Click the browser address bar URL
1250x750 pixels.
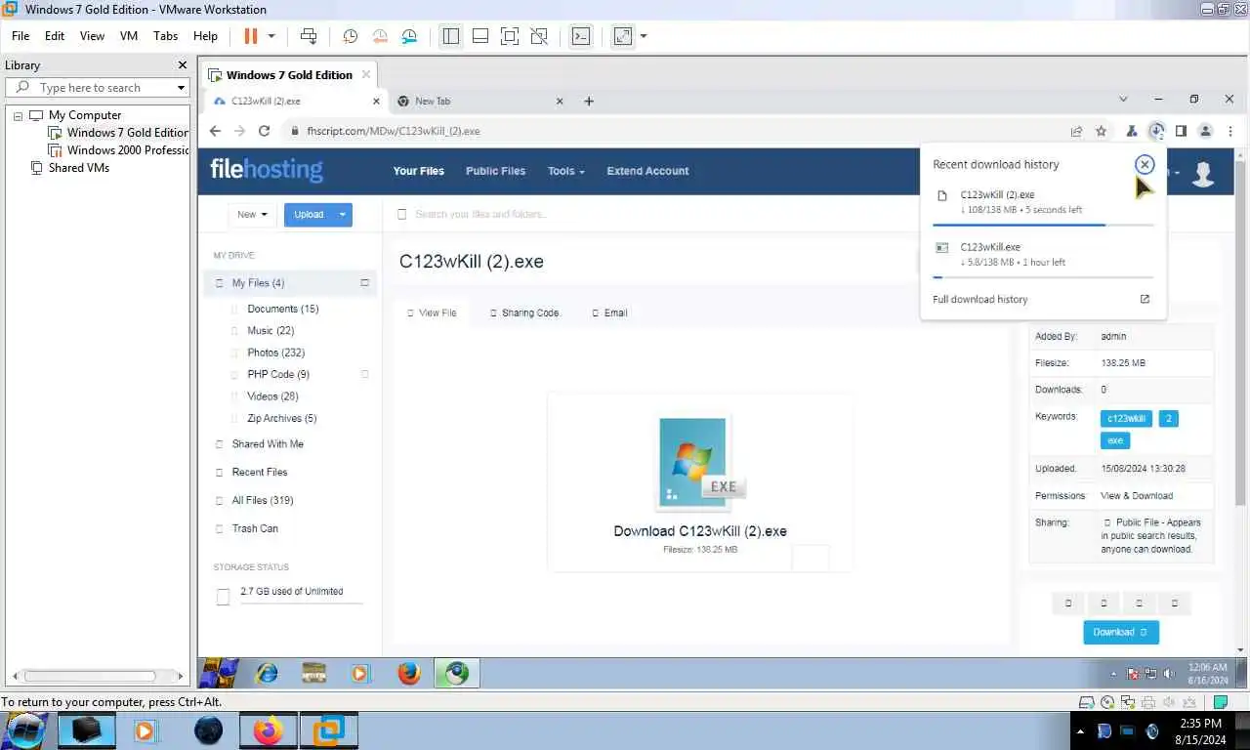(394, 131)
